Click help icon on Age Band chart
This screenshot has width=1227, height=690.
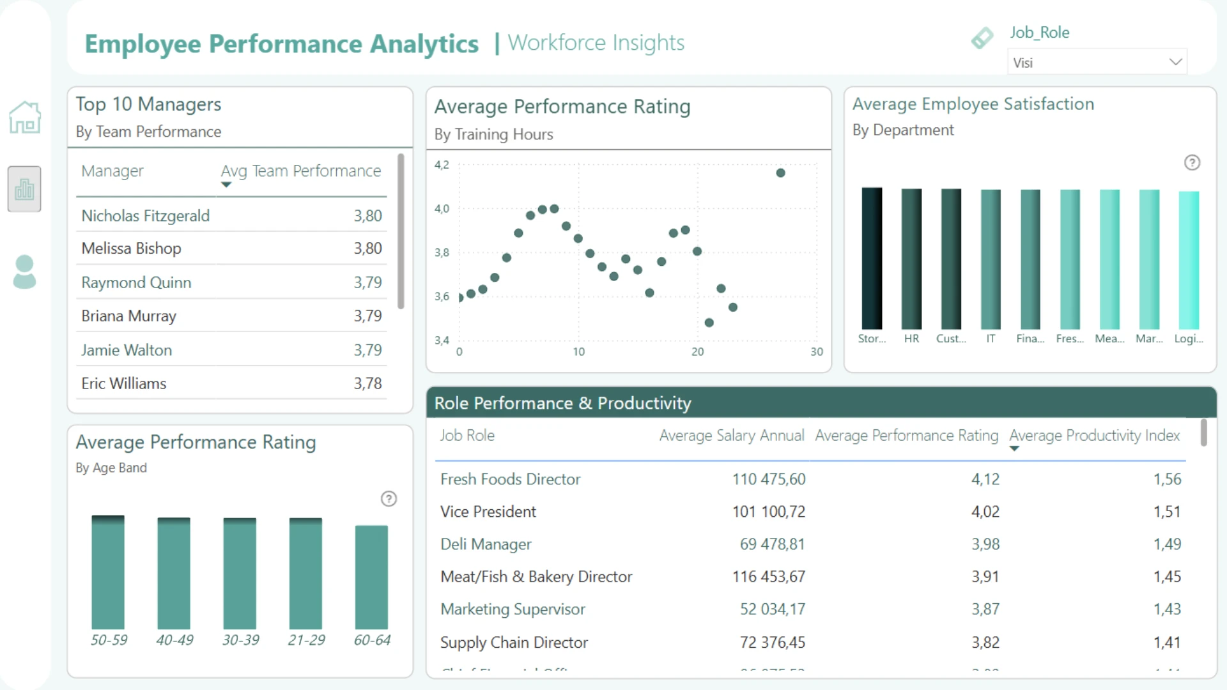coord(389,499)
